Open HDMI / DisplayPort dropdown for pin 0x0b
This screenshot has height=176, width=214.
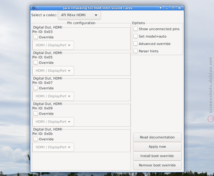(x=53, y=147)
